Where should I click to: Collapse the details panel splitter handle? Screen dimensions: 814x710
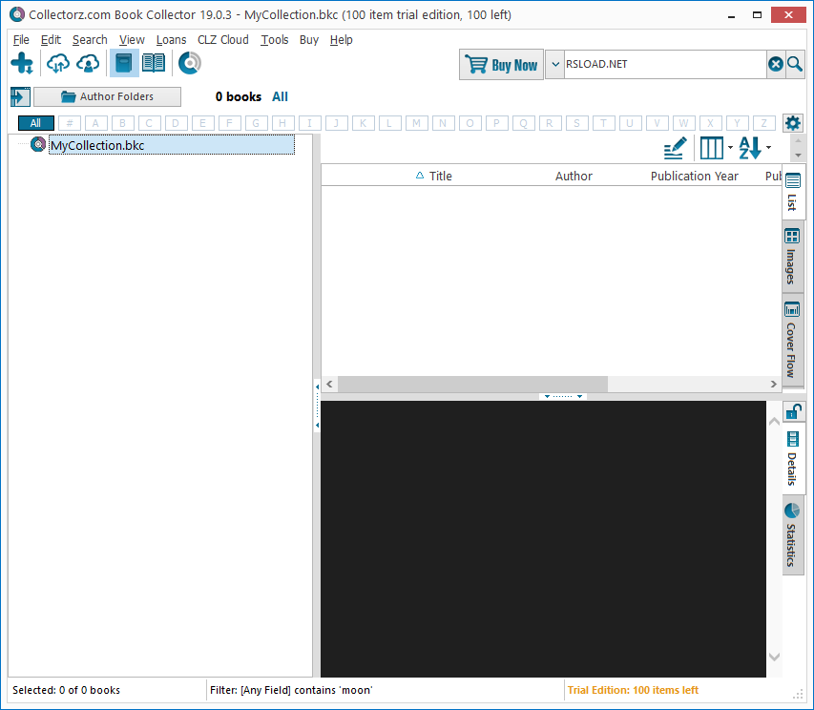(563, 396)
